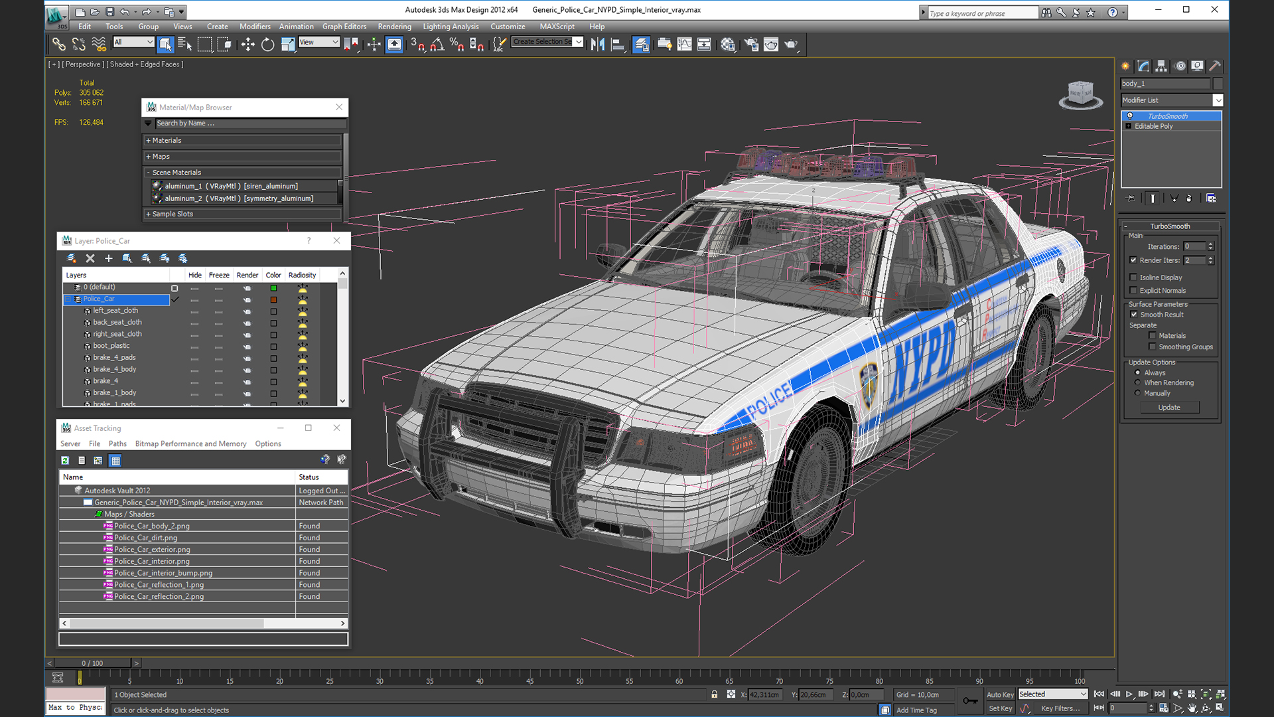
Task: Open Bitmap Performance and Memory menu
Action: 190,443
